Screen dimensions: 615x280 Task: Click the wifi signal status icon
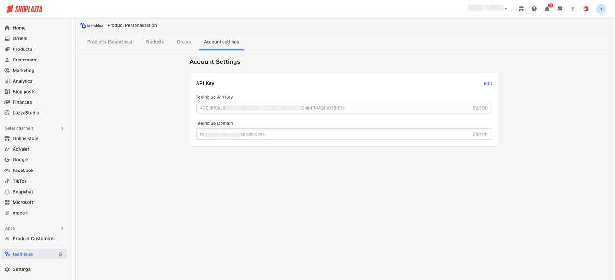click(573, 9)
